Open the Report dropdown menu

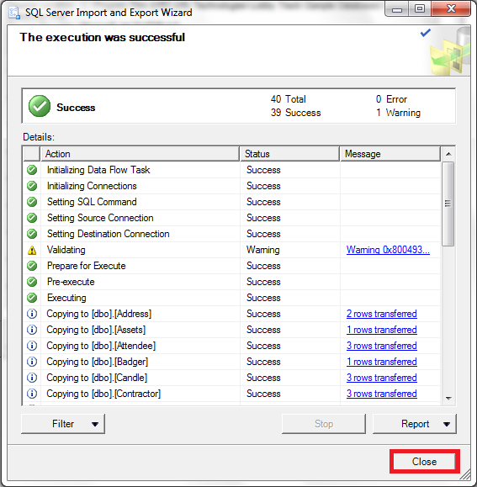click(415, 424)
